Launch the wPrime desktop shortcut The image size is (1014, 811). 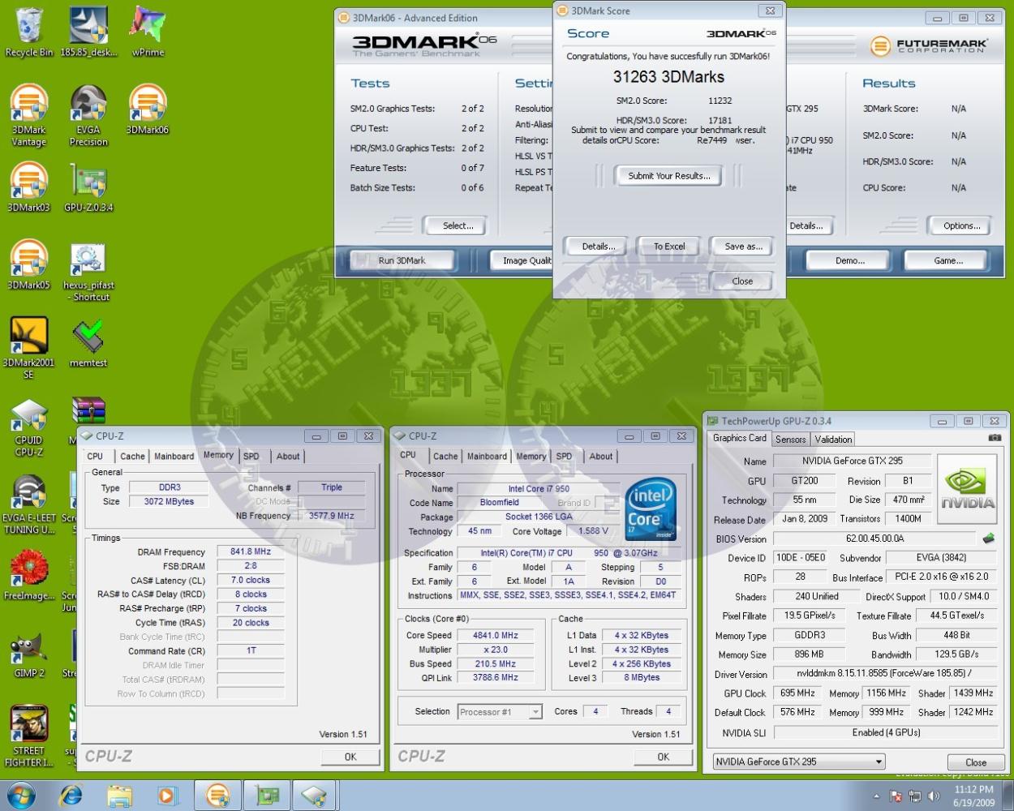[148, 32]
